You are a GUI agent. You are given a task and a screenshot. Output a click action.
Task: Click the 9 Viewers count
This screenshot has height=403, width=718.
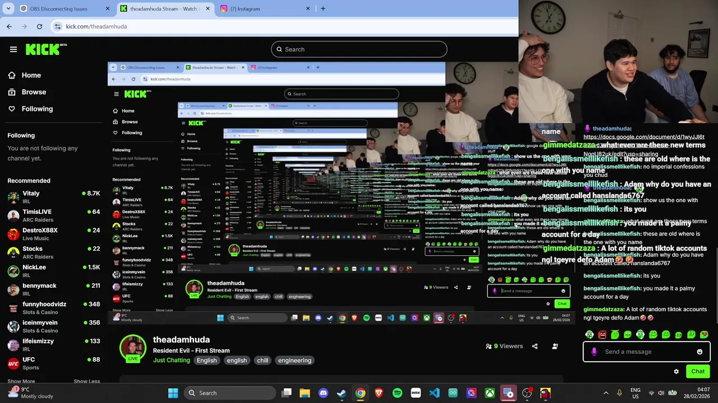click(504, 346)
